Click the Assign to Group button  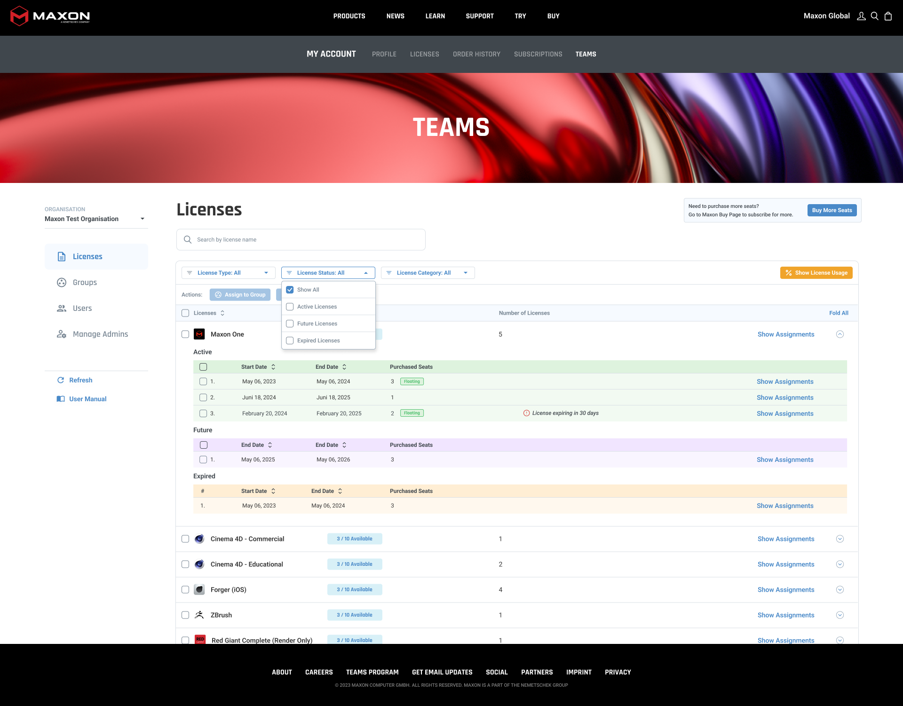pos(240,294)
